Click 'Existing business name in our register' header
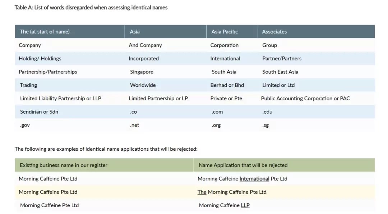 (x=104, y=165)
